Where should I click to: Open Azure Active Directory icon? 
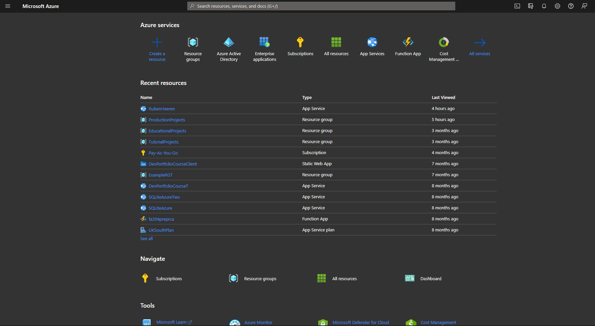click(x=229, y=42)
